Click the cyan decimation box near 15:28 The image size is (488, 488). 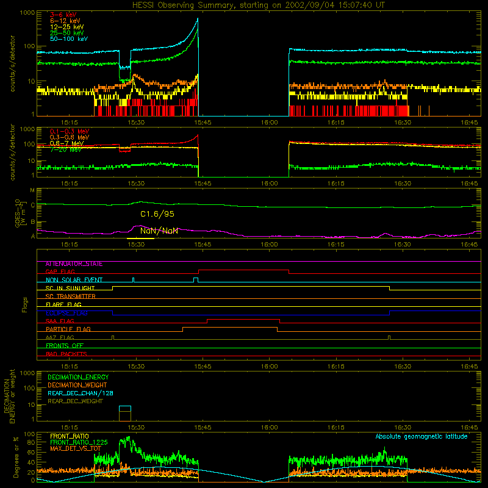(125, 409)
